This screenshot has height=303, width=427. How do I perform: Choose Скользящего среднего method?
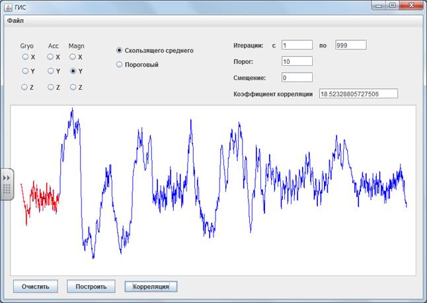[120, 50]
